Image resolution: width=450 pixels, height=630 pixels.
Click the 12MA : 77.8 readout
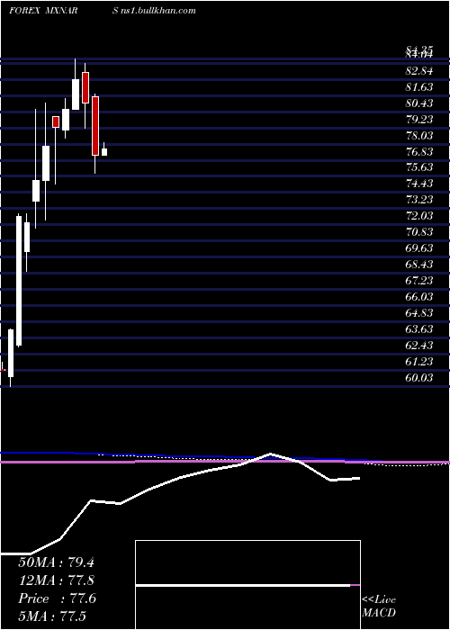pos(56,580)
